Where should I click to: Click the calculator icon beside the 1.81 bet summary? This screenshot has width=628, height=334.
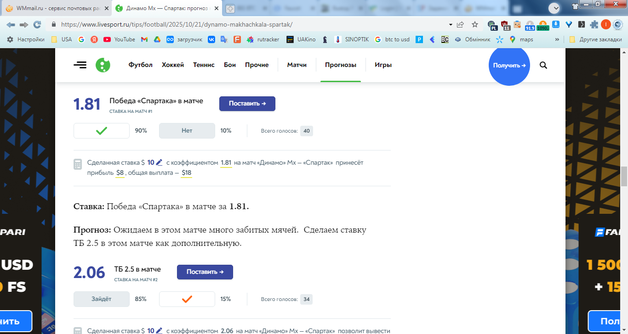[78, 164]
